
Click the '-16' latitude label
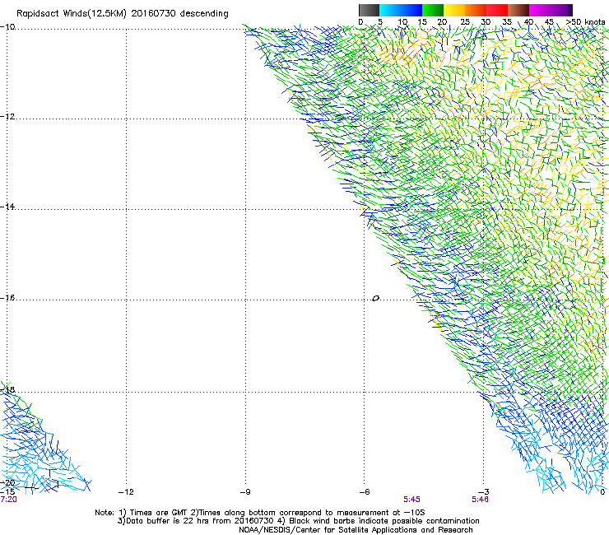[7, 298]
